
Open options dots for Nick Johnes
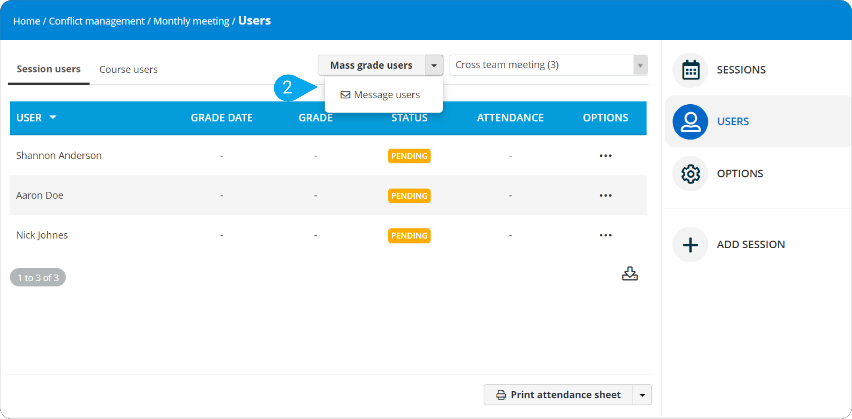point(605,235)
